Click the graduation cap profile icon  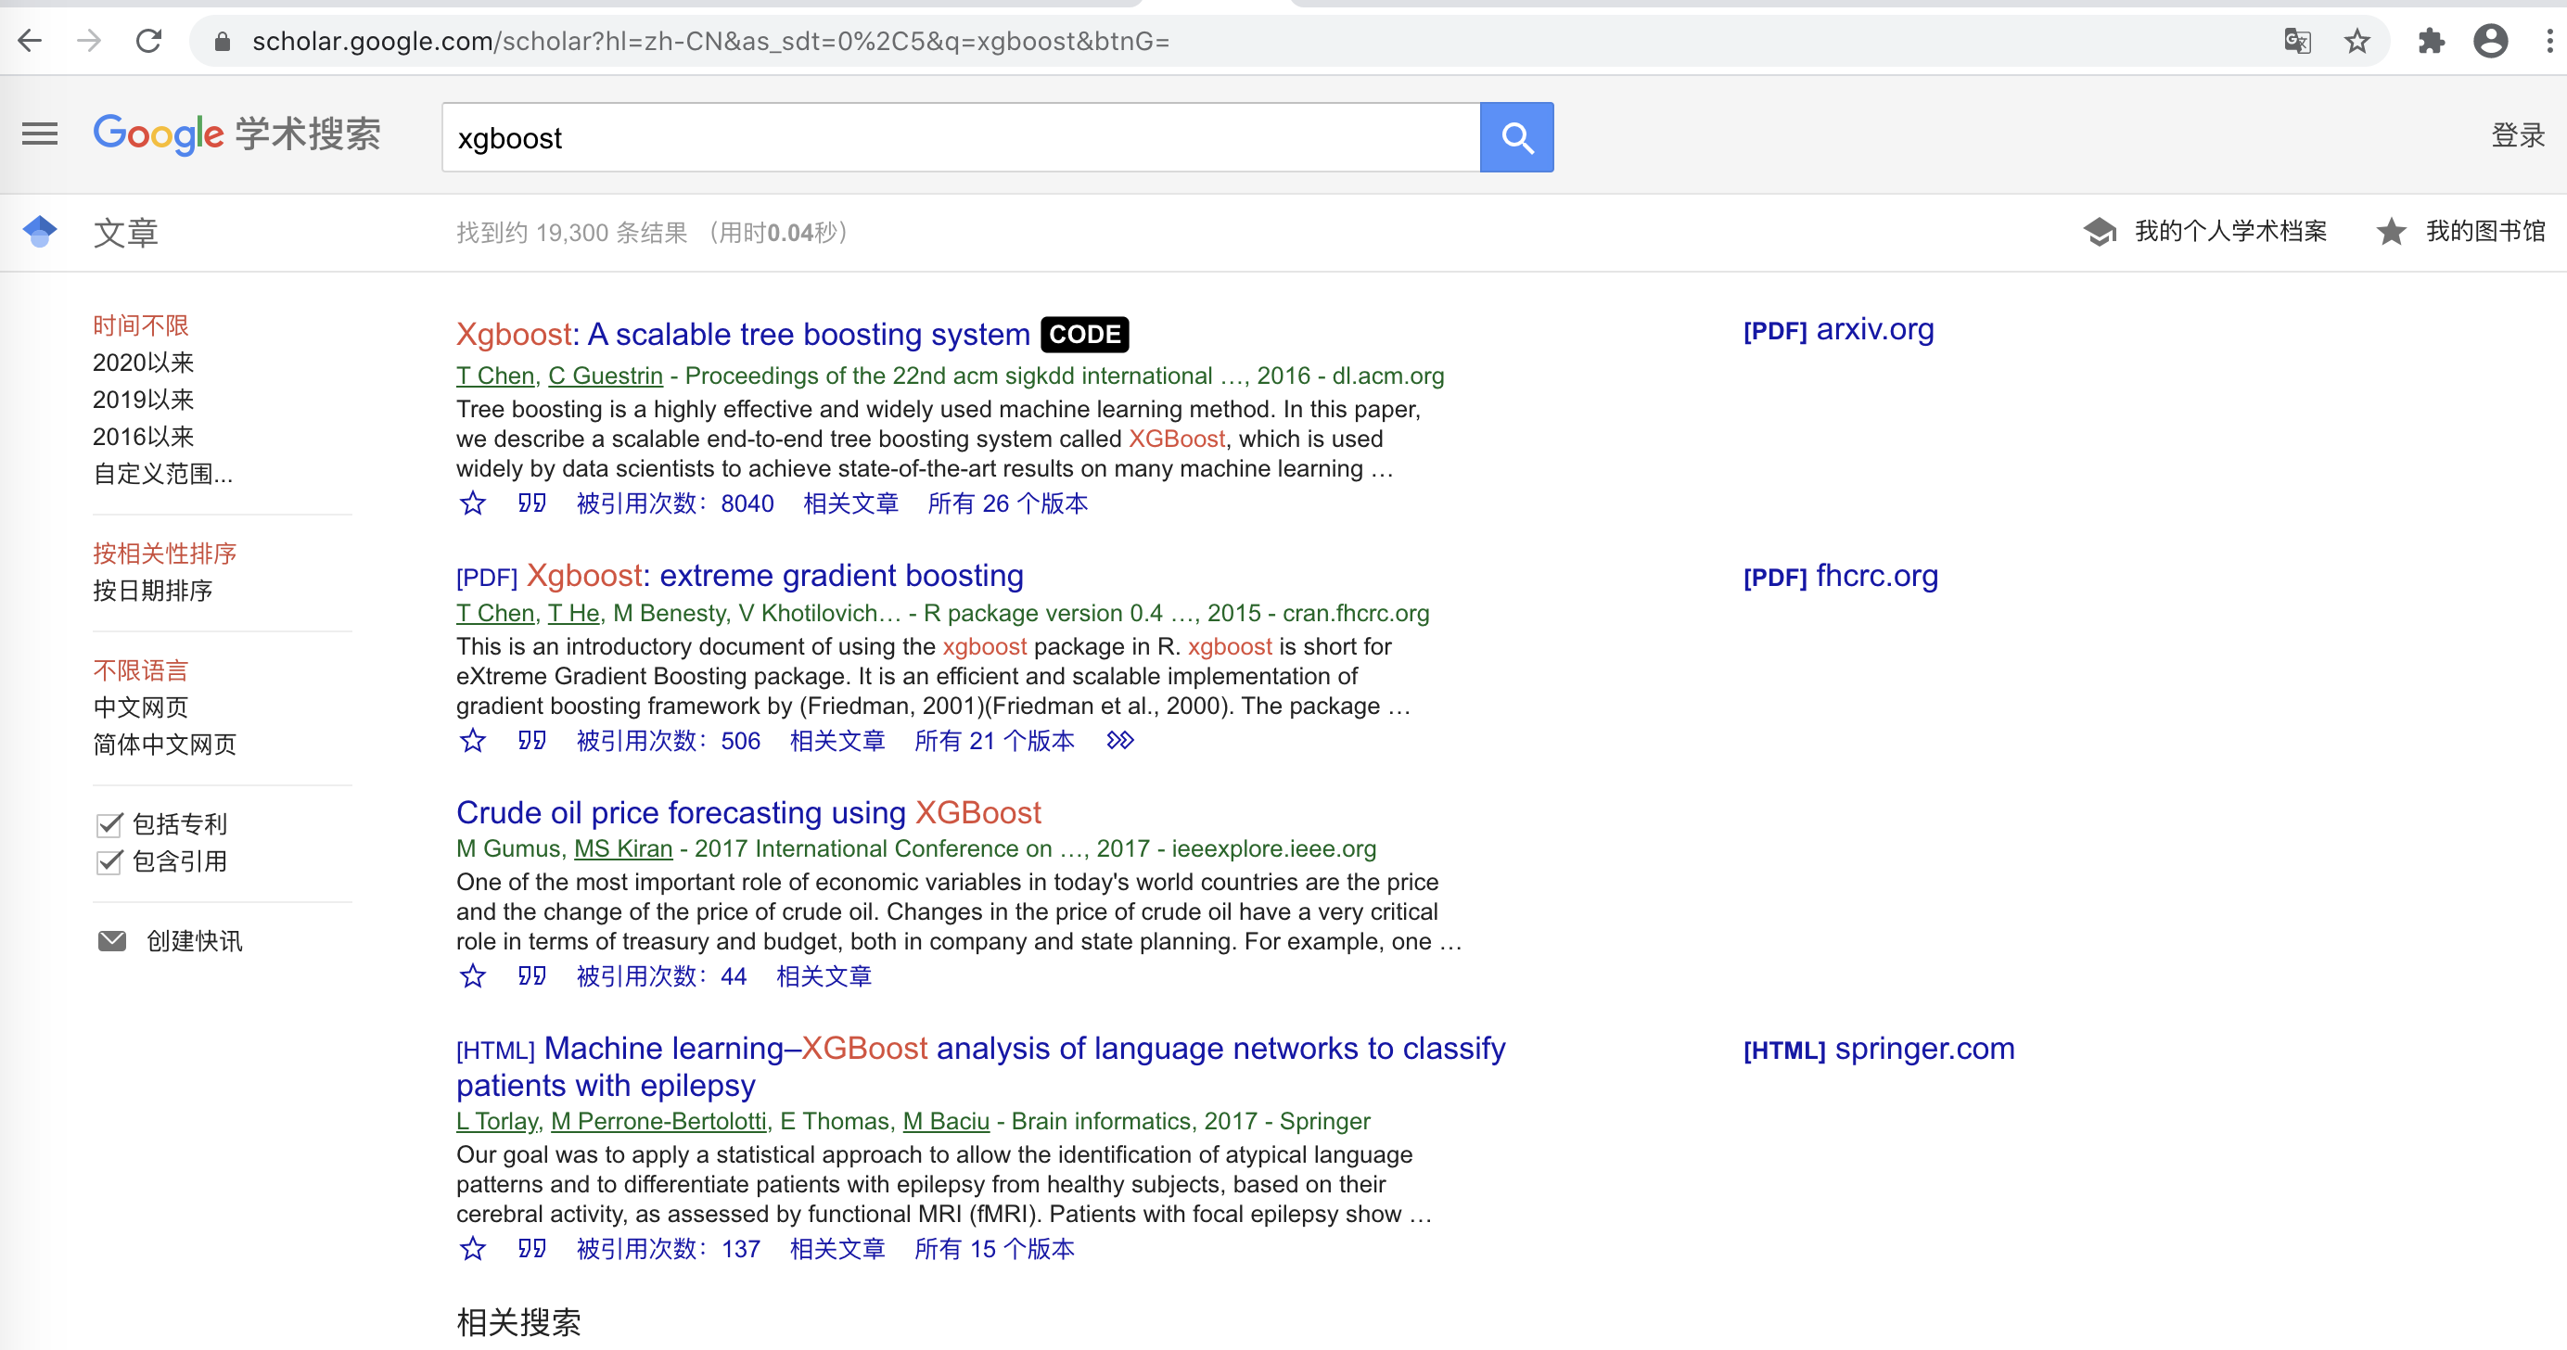pos(2100,232)
